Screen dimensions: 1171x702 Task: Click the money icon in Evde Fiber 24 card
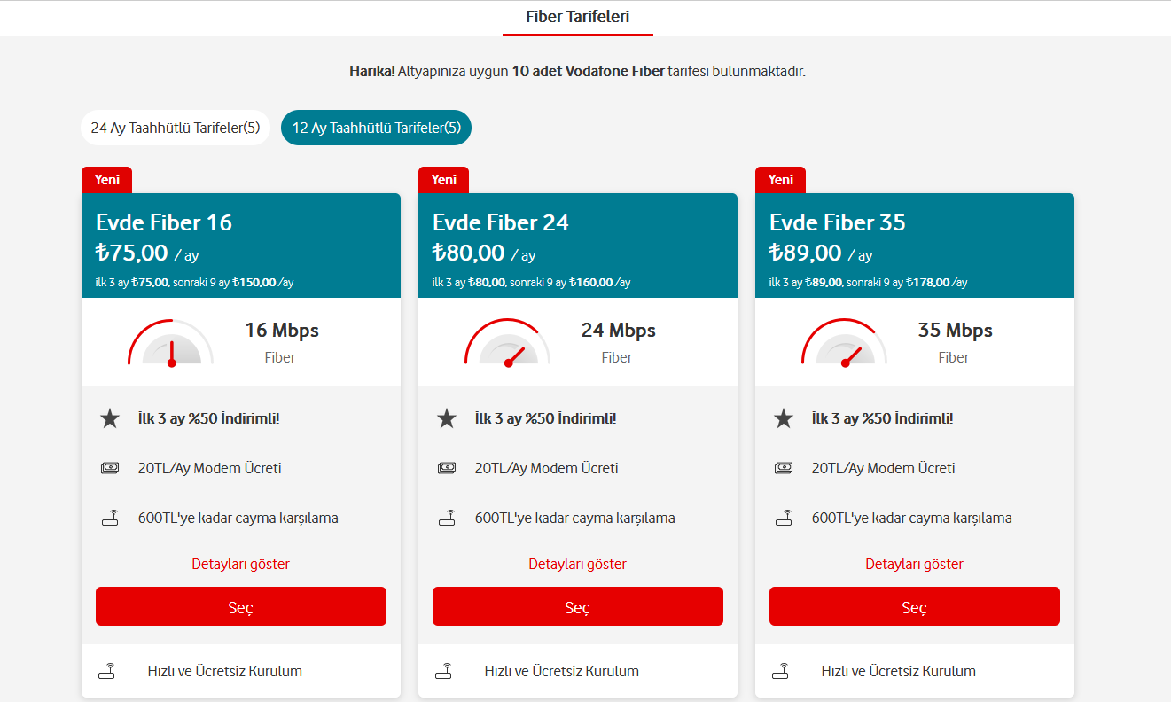[x=447, y=468]
